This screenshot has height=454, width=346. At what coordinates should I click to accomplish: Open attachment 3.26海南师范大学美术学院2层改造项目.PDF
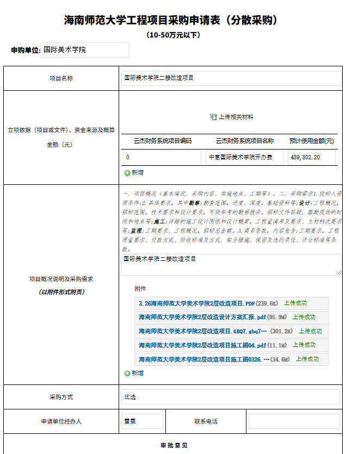[196, 303]
